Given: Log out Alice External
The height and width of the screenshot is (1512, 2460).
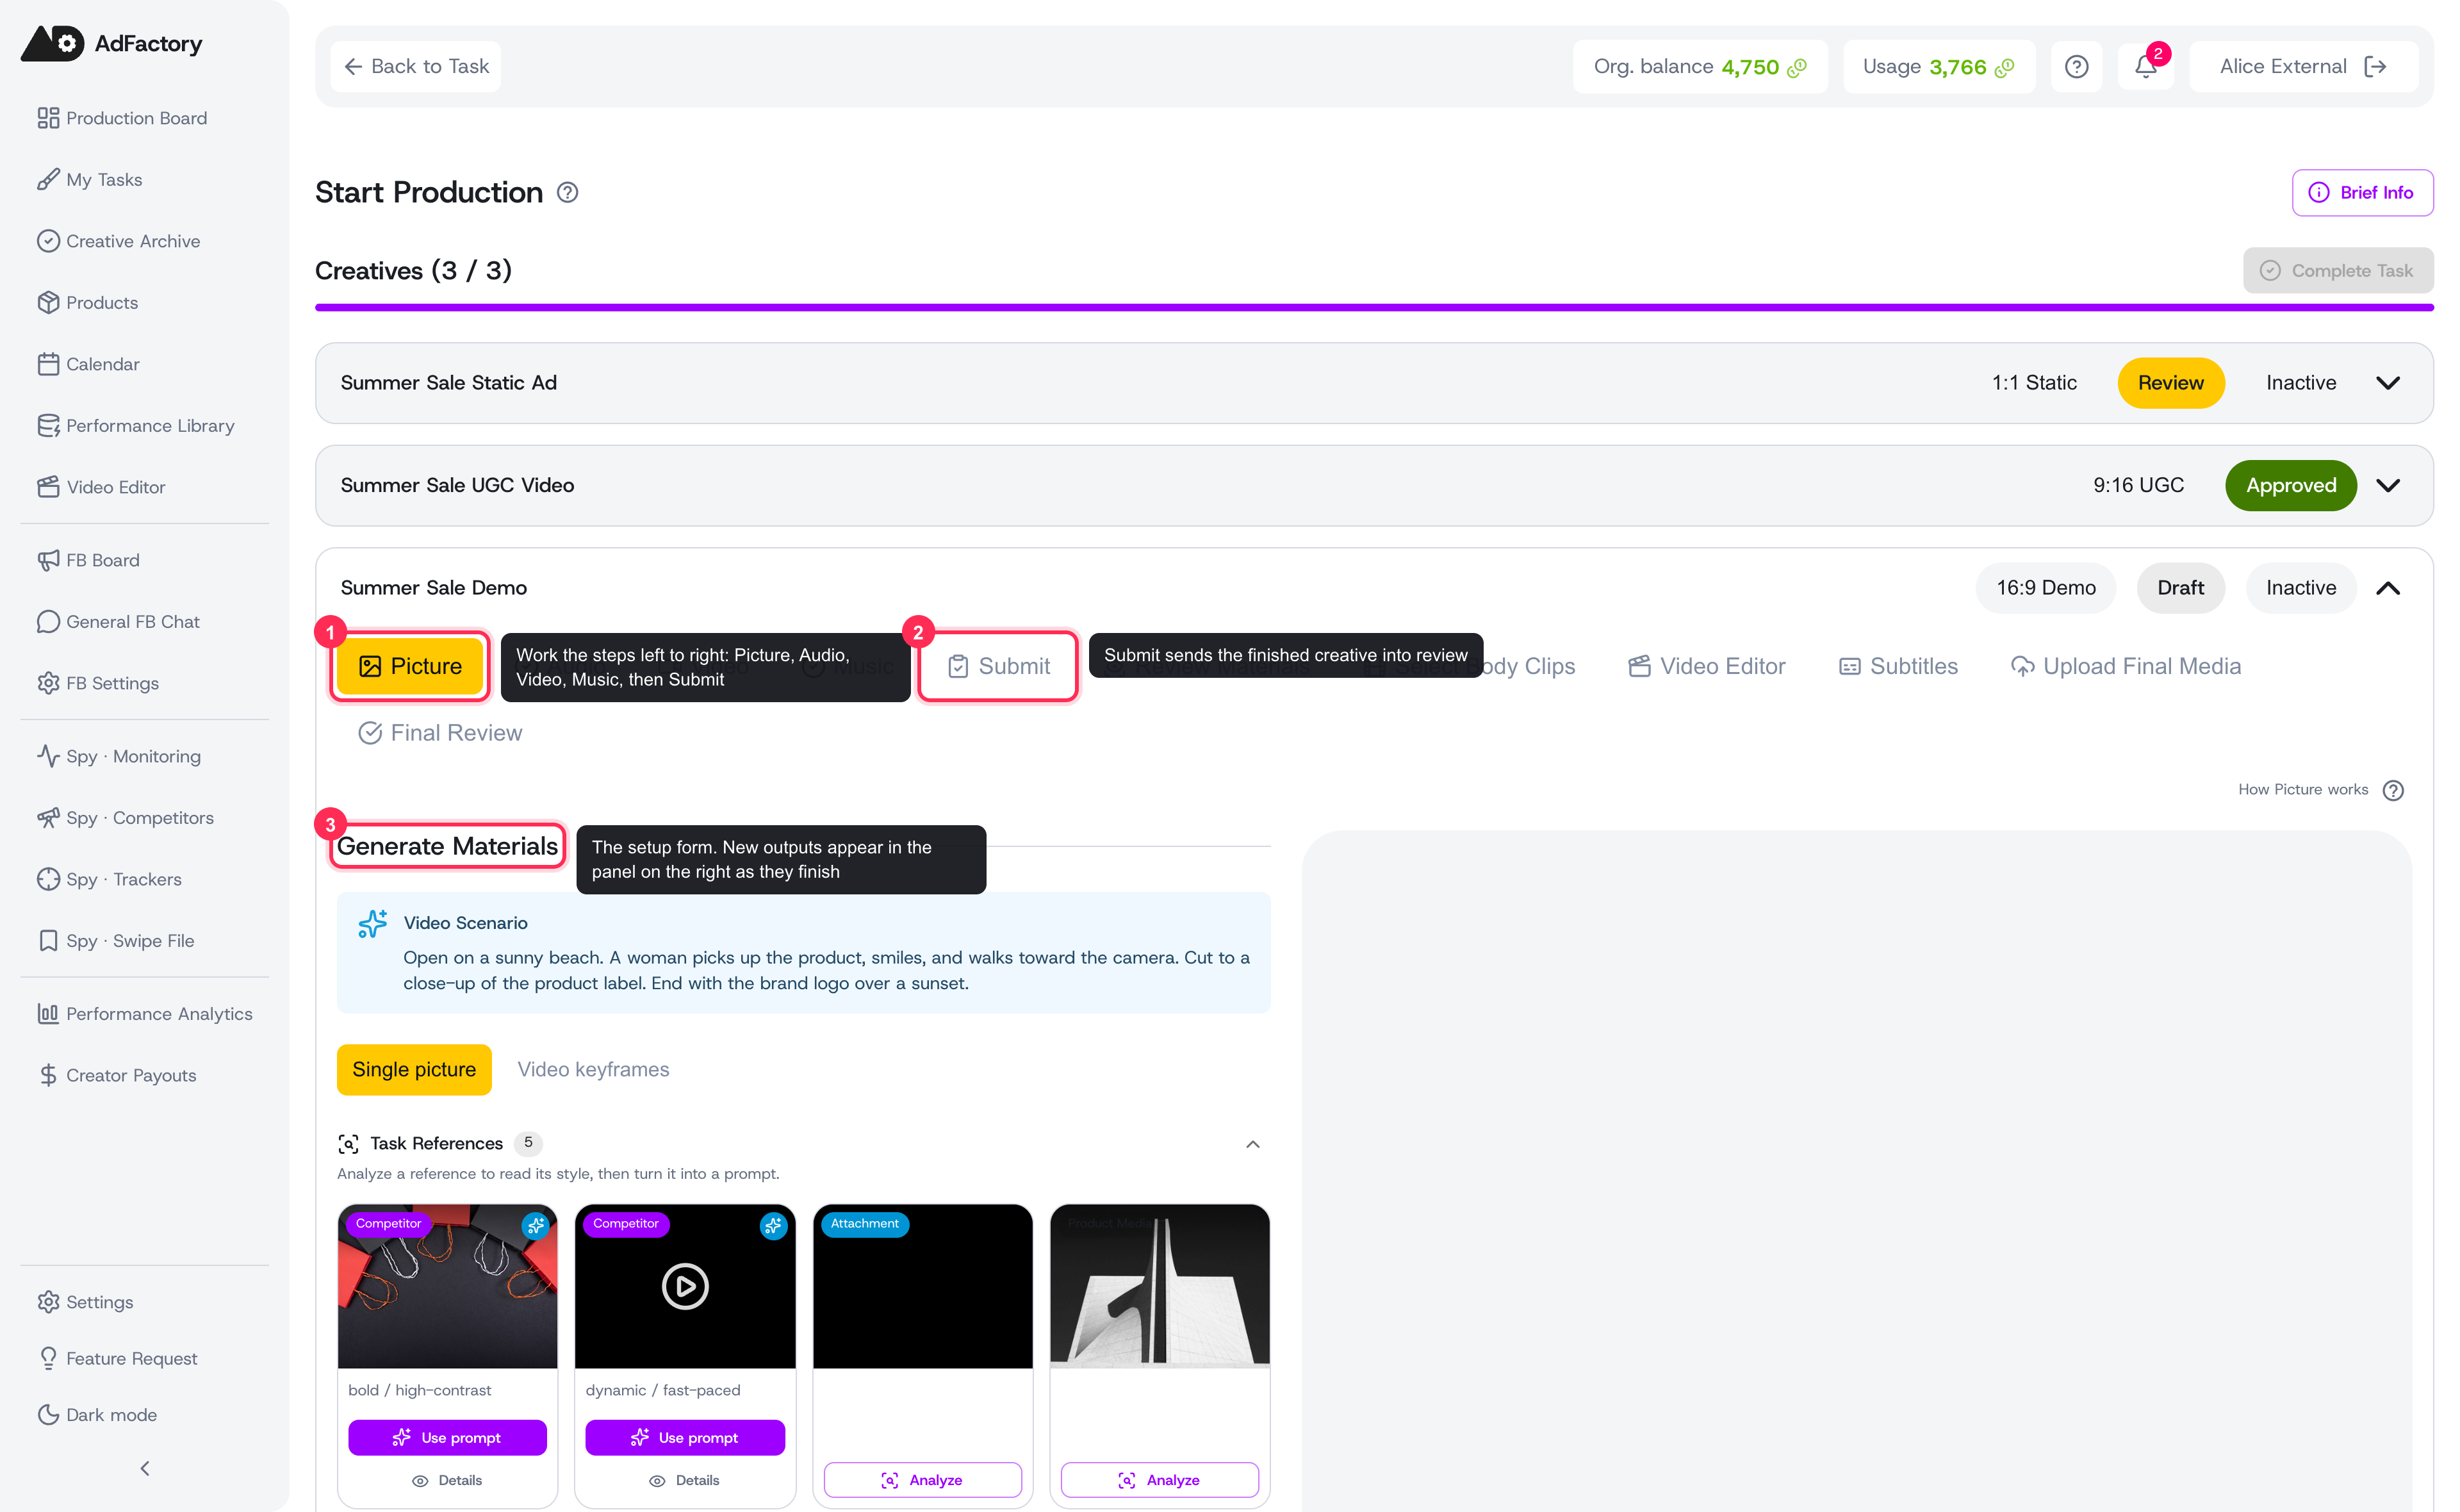Looking at the screenshot, I should 2376,66.
